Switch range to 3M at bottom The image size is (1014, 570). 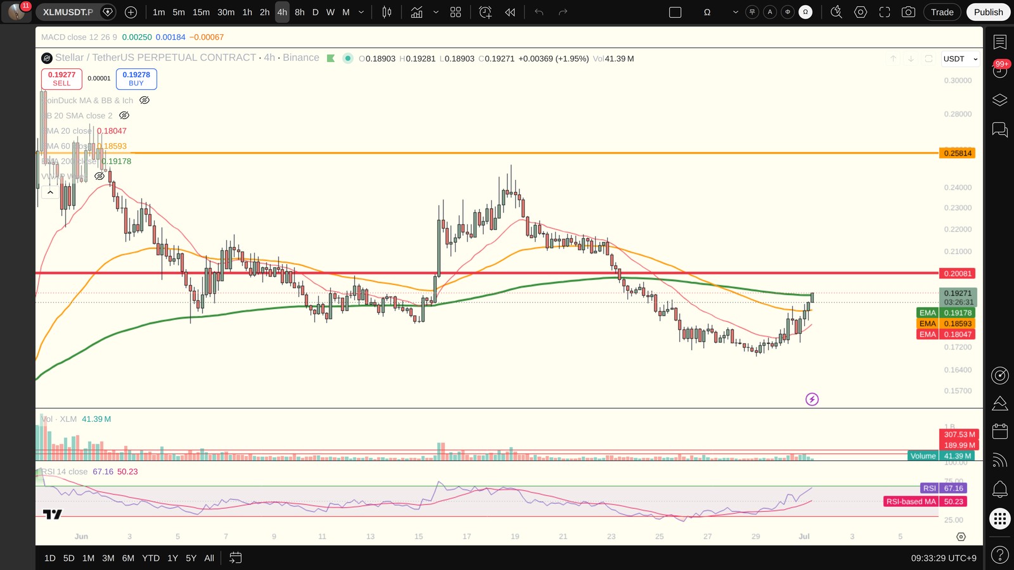tap(108, 558)
